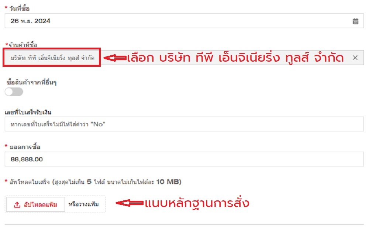369x231 pixels.
Task: Focus the receipt number field with "No" placeholder
Action: (x=184, y=124)
